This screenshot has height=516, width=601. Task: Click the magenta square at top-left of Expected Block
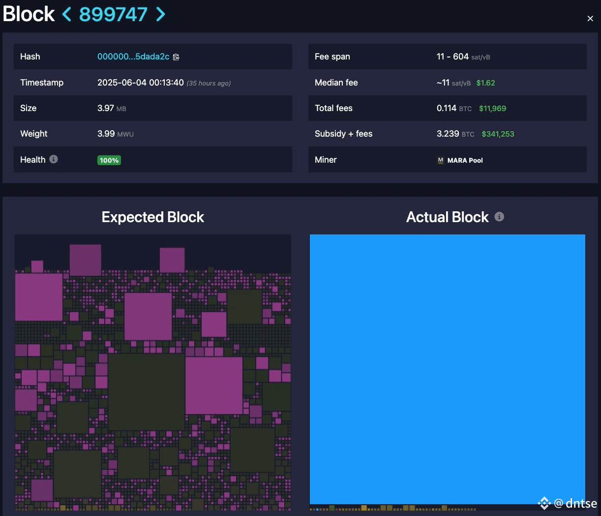39,297
